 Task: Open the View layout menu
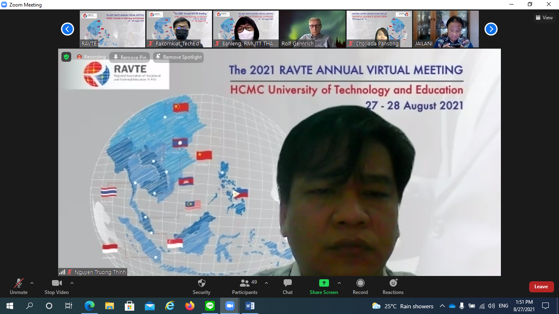[544, 18]
